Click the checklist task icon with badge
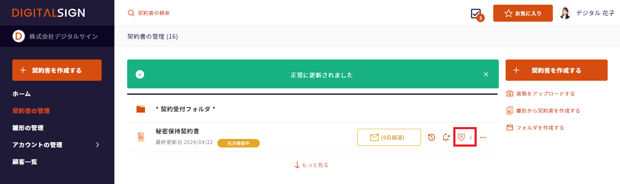Screen dimensions: 620x184 pyautogui.click(x=476, y=14)
